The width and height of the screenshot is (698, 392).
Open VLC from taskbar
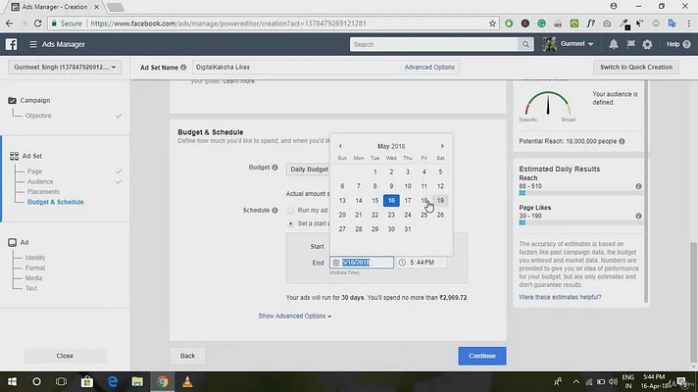187,382
